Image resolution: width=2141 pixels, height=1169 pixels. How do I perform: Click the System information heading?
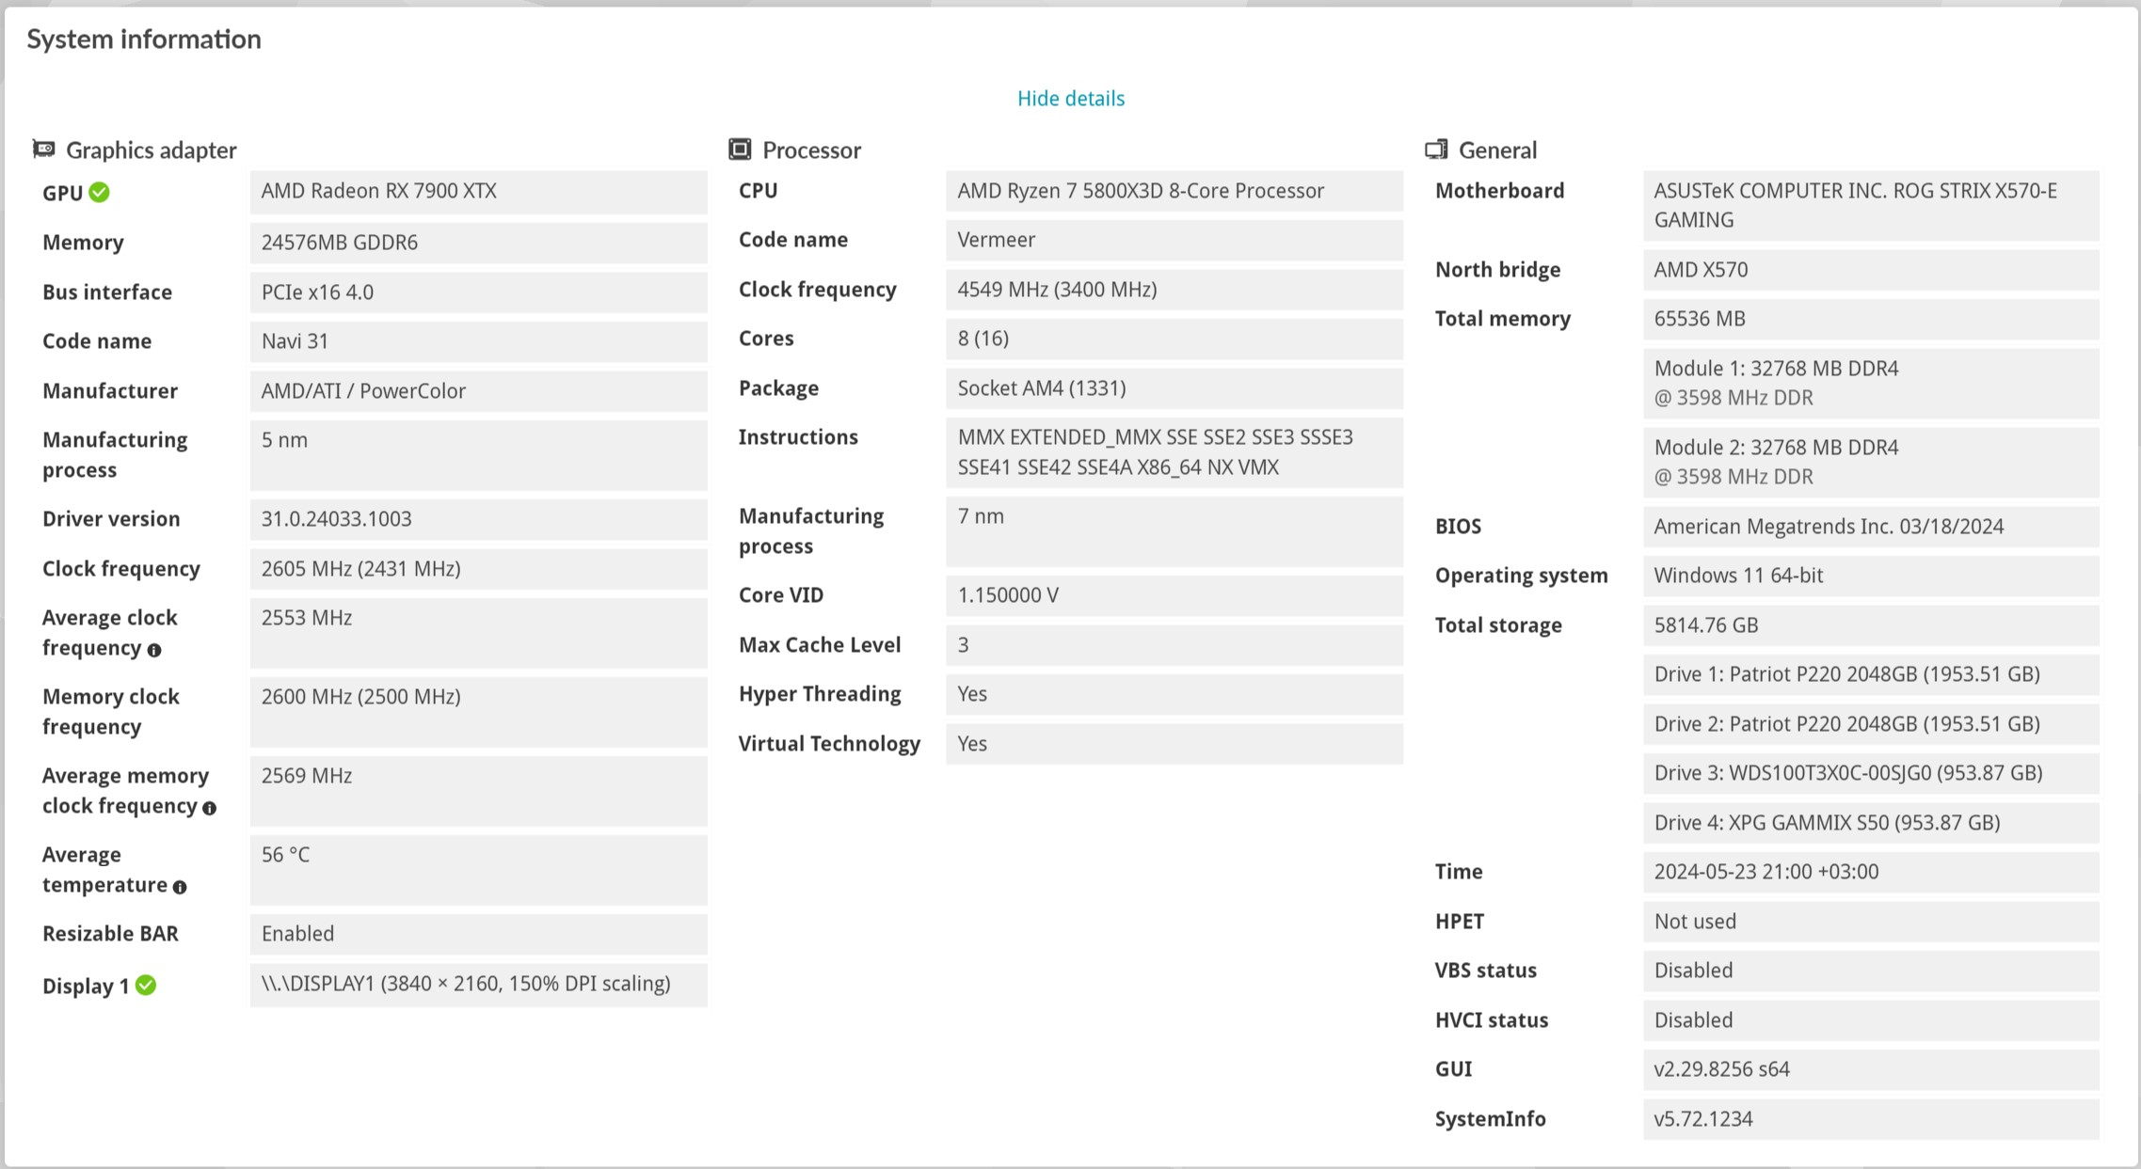(x=144, y=39)
